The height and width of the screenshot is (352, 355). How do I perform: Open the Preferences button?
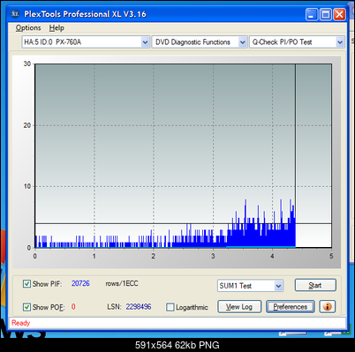(x=291, y=307)
